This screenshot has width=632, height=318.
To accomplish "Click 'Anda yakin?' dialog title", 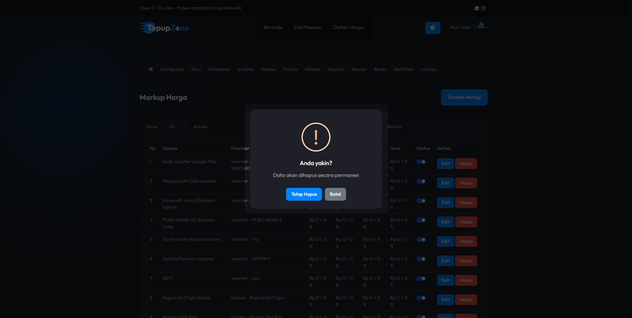I will [316, 163].
